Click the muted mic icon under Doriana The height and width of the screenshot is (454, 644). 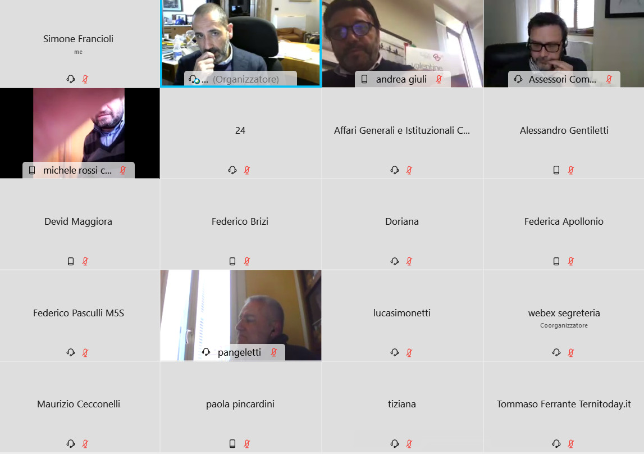coord(409,261)
